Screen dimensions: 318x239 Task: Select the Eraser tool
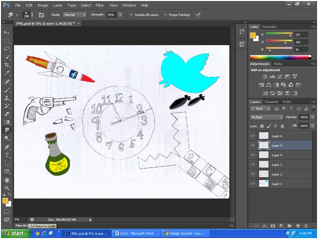pyautogui.click(x=7, y=114)
